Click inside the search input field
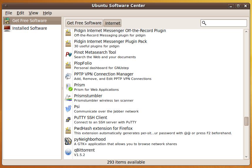Screen dimensions: 252x168 (226, 23)
